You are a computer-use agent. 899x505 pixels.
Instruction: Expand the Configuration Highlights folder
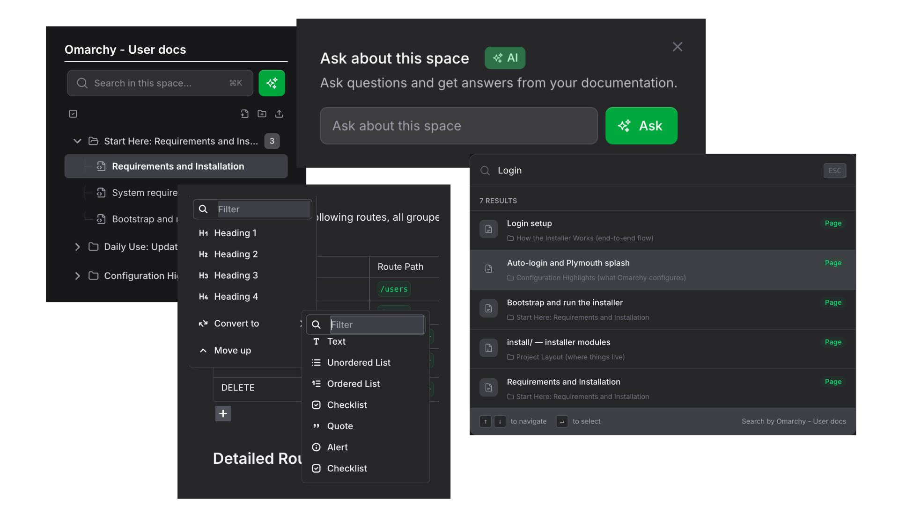[x=77, y=276]
